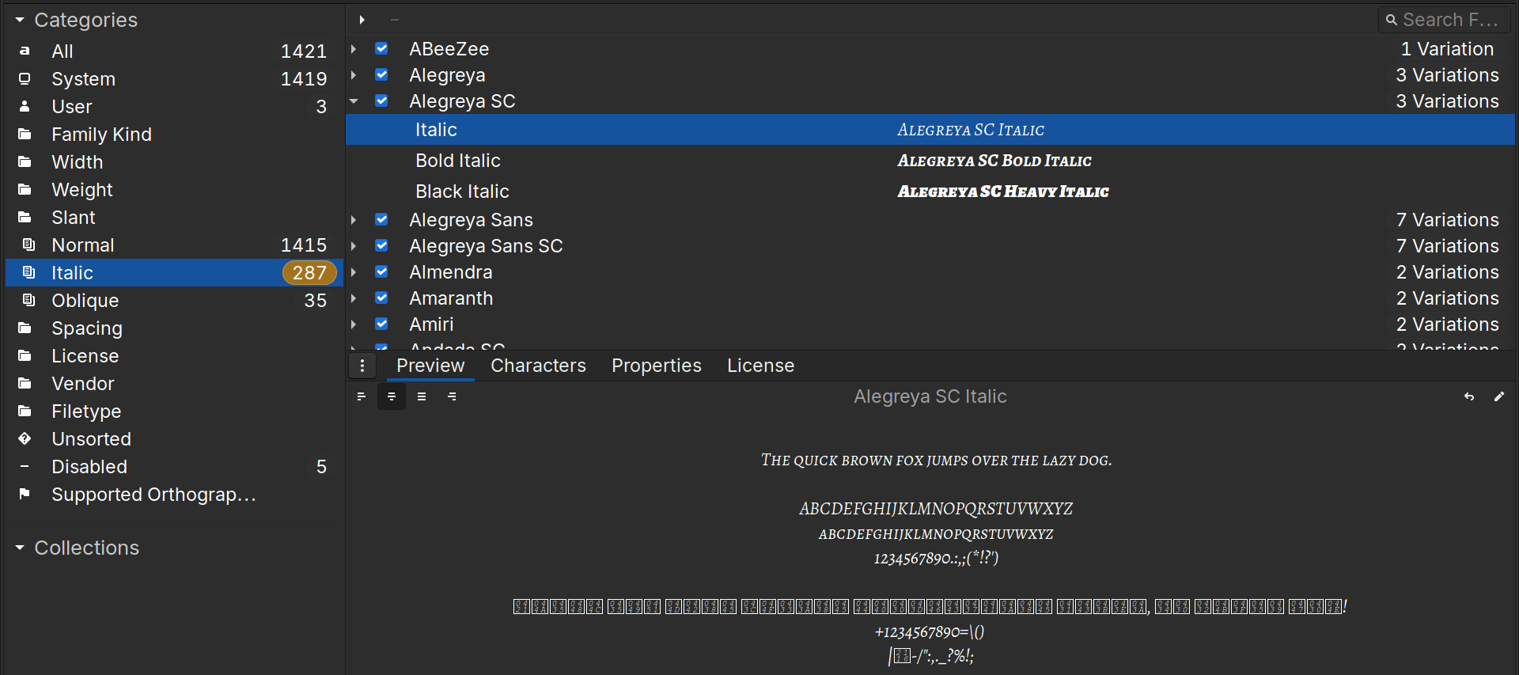Expand the Alegreya Sans SC family
The width and height of the screenshot is (1519, 675).
[354, 246]
